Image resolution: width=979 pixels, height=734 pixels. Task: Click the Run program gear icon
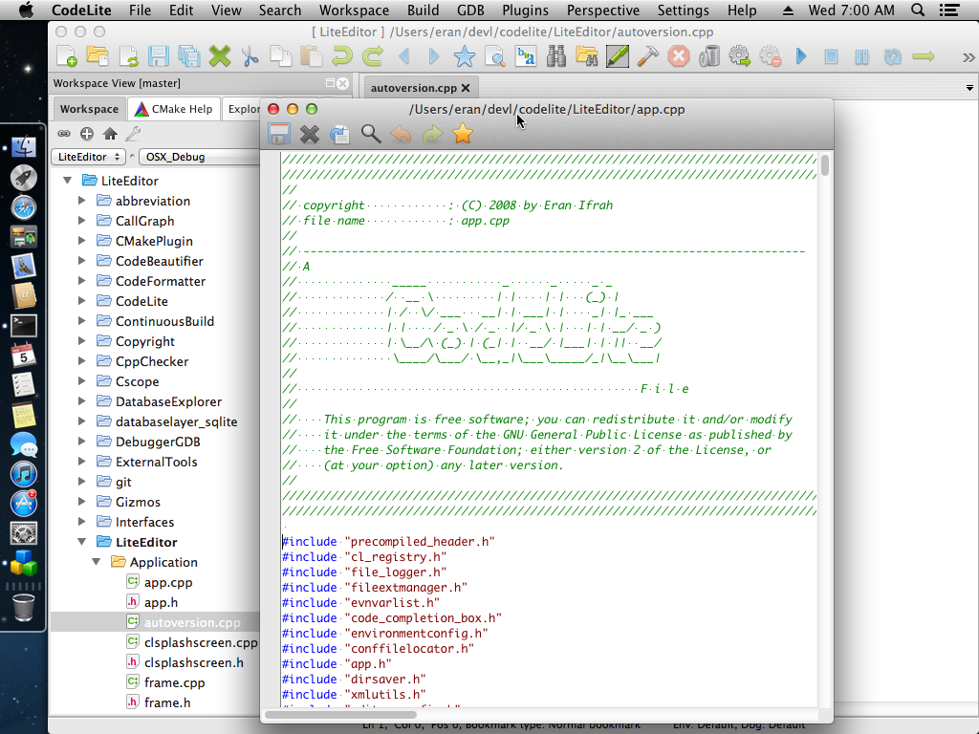[740, 56]
